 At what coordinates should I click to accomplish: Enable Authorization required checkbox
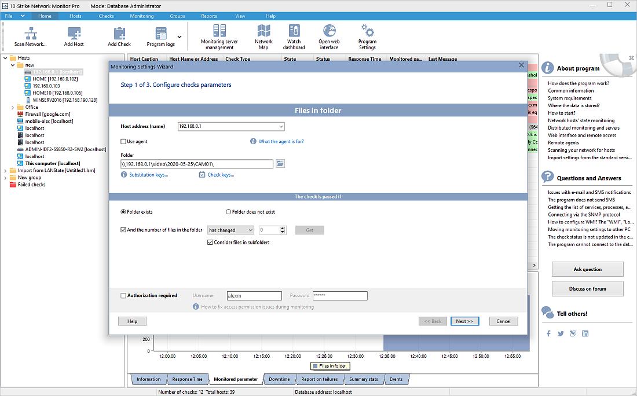click(x=123, y=295)
